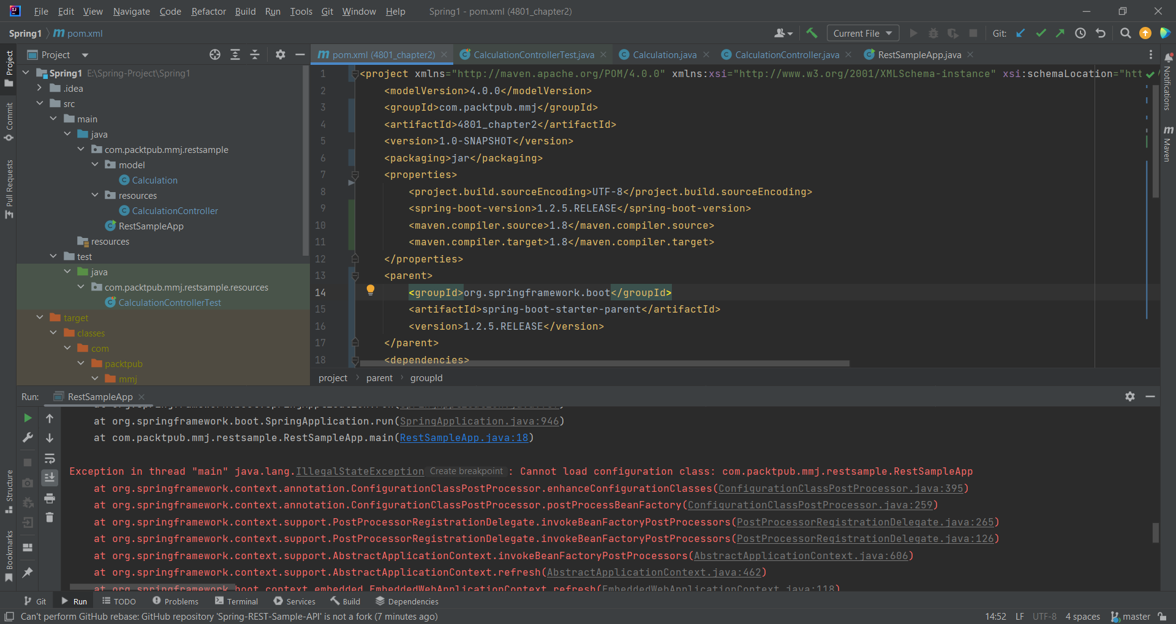
Task: Click the editor horizontal scrollbar
Action: pos(605,363)
